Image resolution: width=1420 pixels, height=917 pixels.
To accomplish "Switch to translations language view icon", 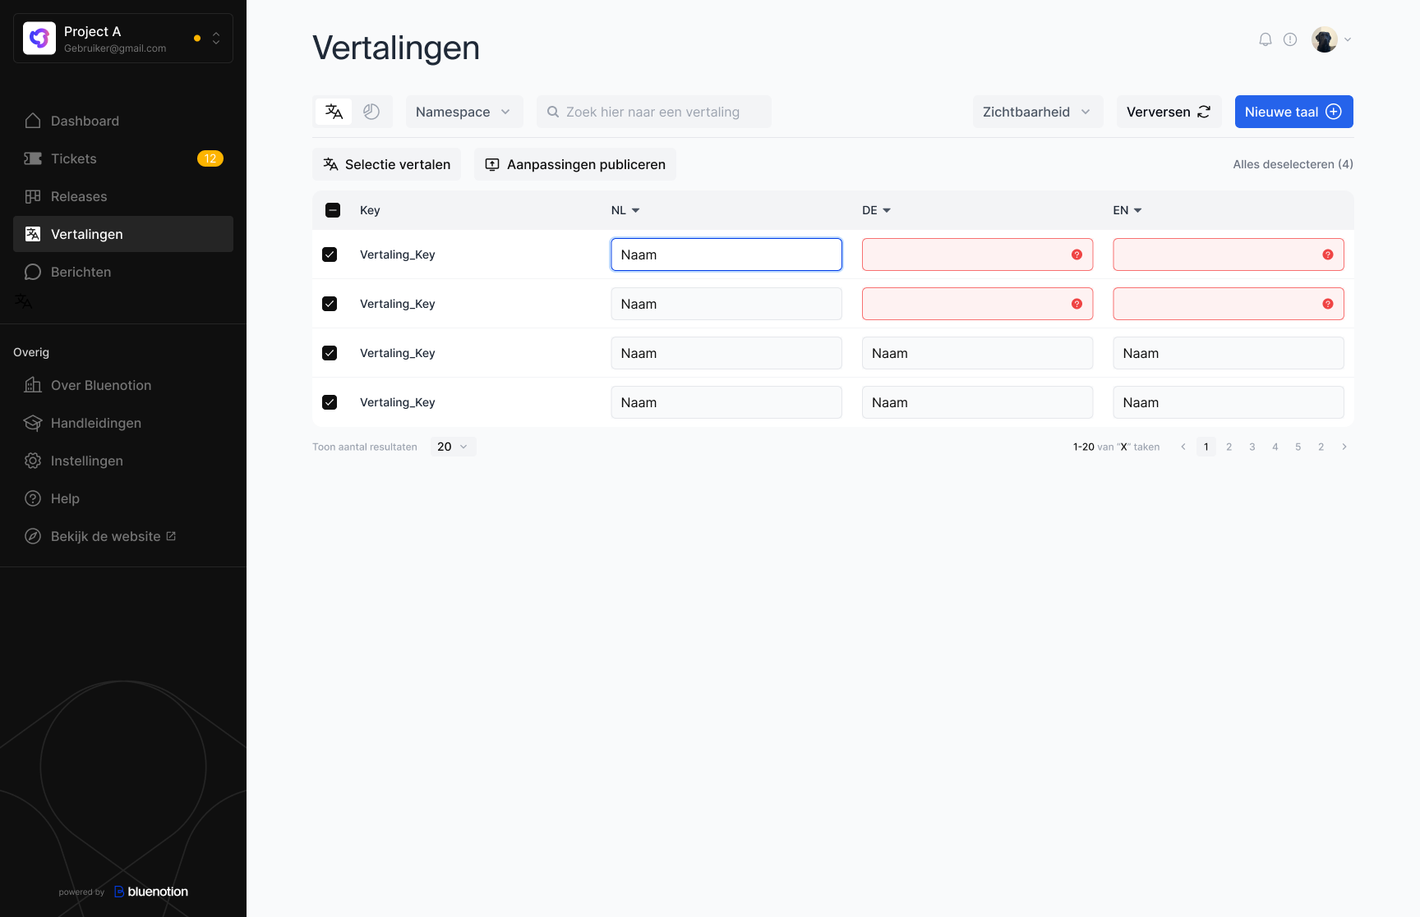I will point(334,112).
